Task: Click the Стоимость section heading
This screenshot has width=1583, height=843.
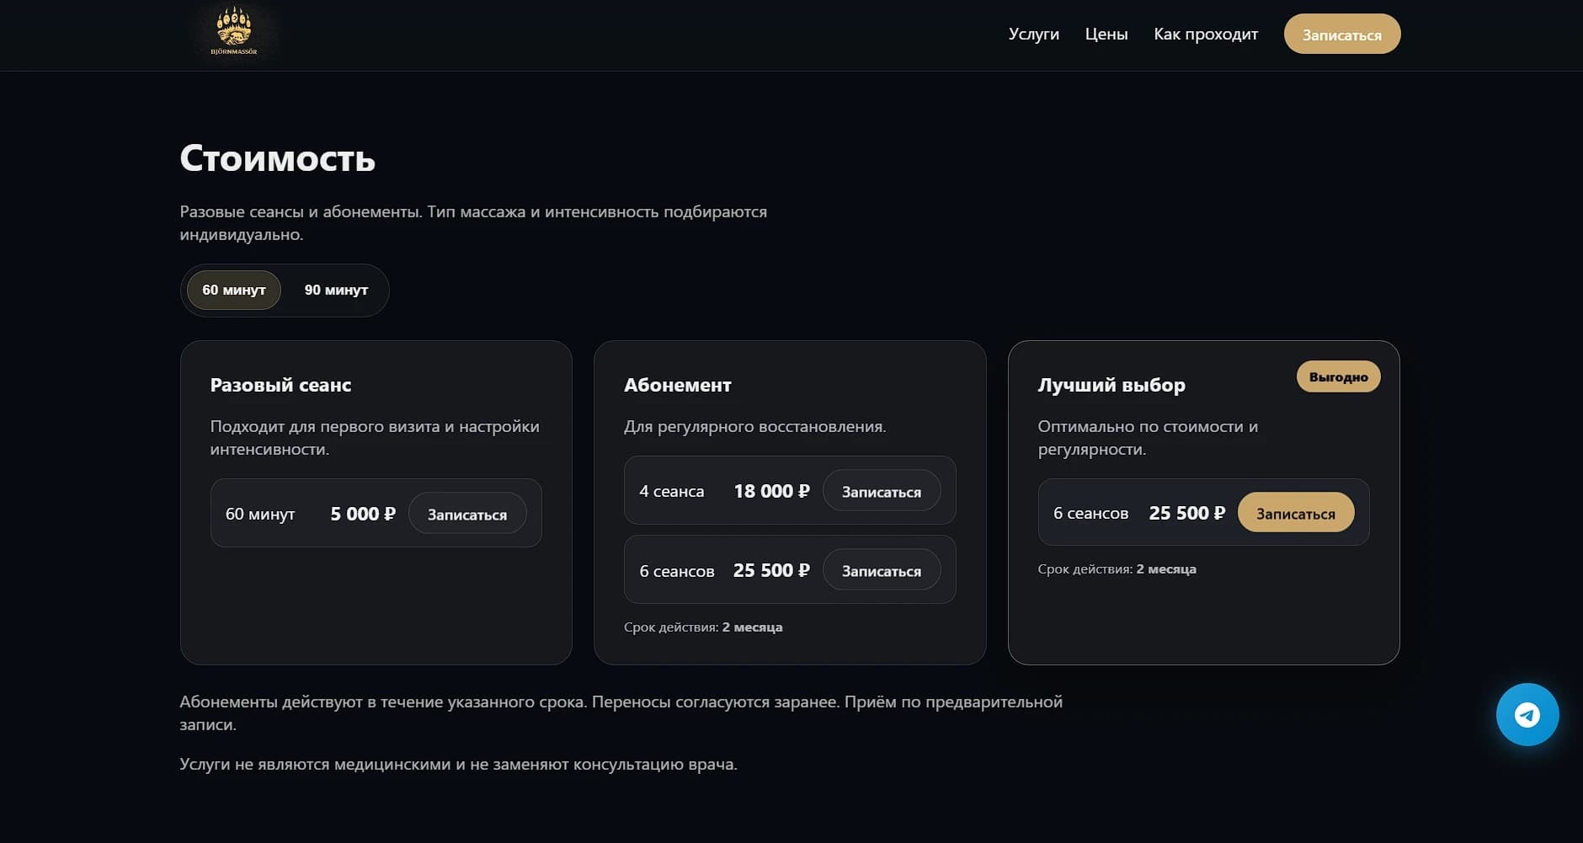Action: [x=277, y=158]
